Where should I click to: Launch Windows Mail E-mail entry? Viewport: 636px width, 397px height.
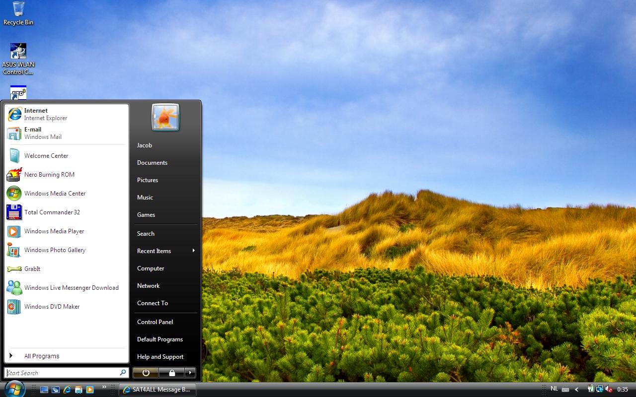(67, 133)
